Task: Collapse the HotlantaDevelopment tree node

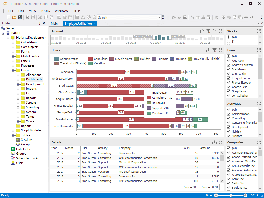Action: [8, 38]
